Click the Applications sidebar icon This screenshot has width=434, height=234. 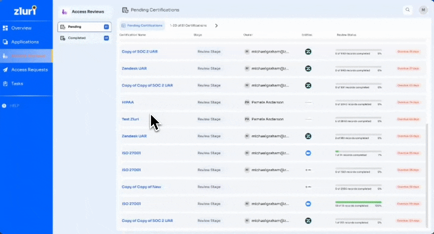coord(5,42)
